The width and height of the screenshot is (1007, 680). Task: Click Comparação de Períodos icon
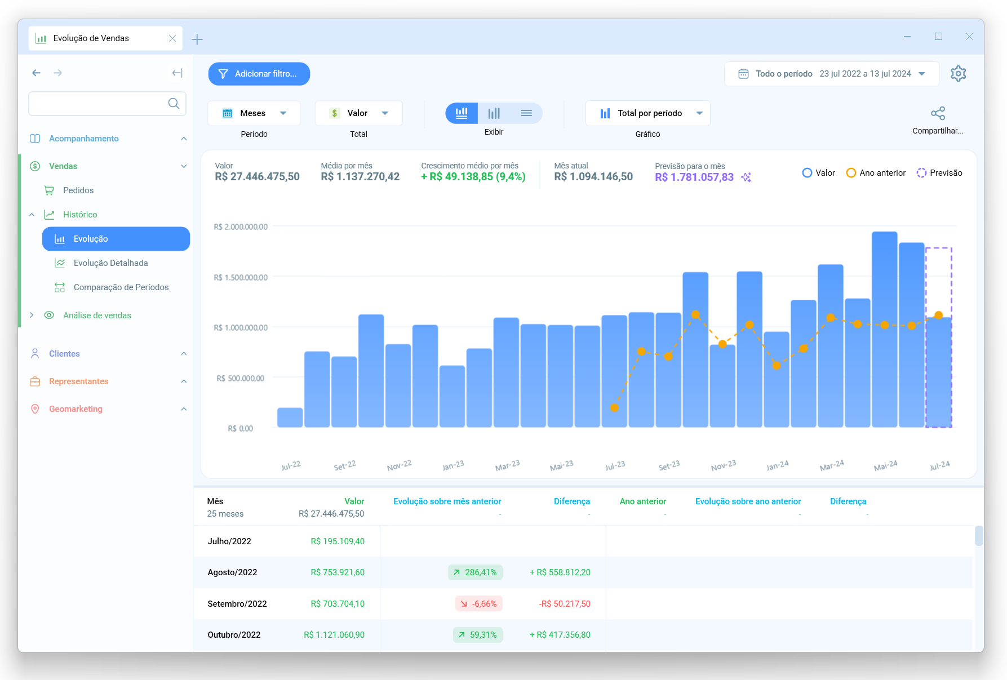tap(60, 287)
